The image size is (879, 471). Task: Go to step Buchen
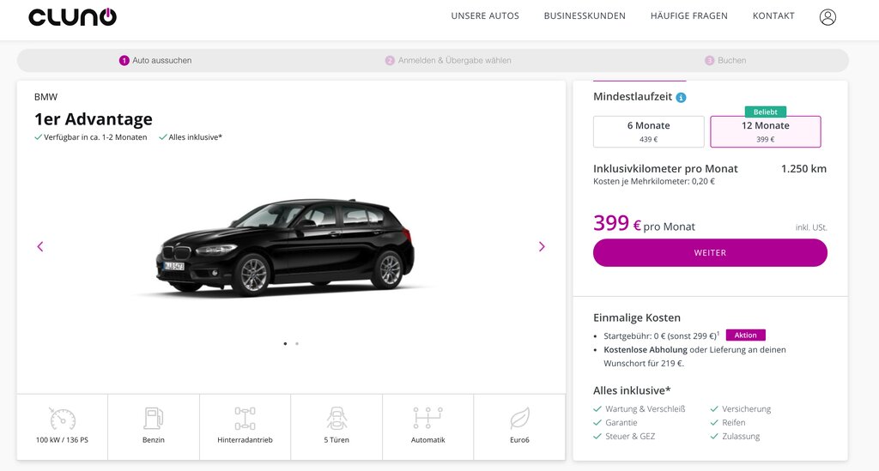point(725,61)
